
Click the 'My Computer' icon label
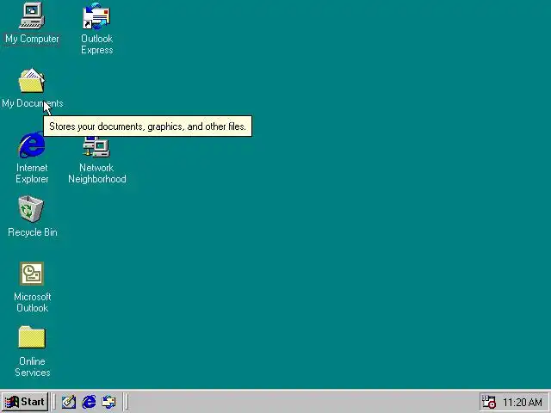tap(32, 39)
